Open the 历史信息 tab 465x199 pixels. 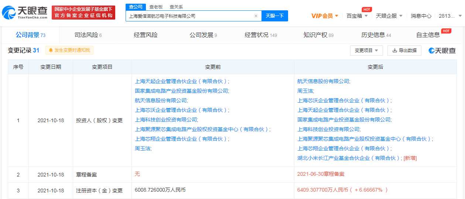[376, 35]
